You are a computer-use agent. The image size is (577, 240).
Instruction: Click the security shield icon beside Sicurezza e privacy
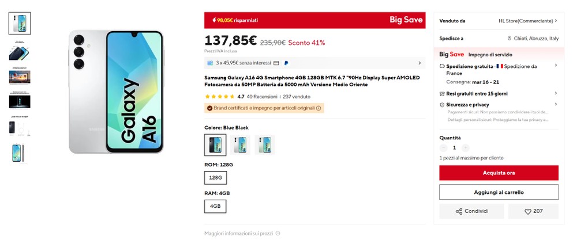[442, 105]
